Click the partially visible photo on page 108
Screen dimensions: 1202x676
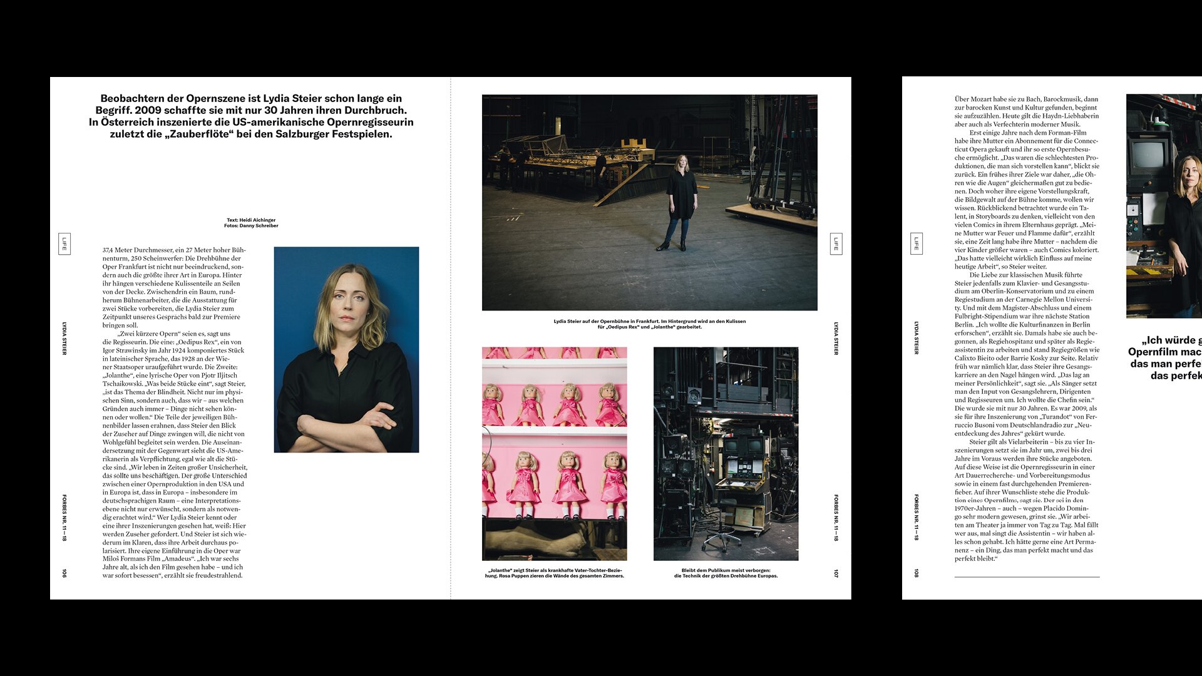pyautogui.click(x=1163, y=206)
